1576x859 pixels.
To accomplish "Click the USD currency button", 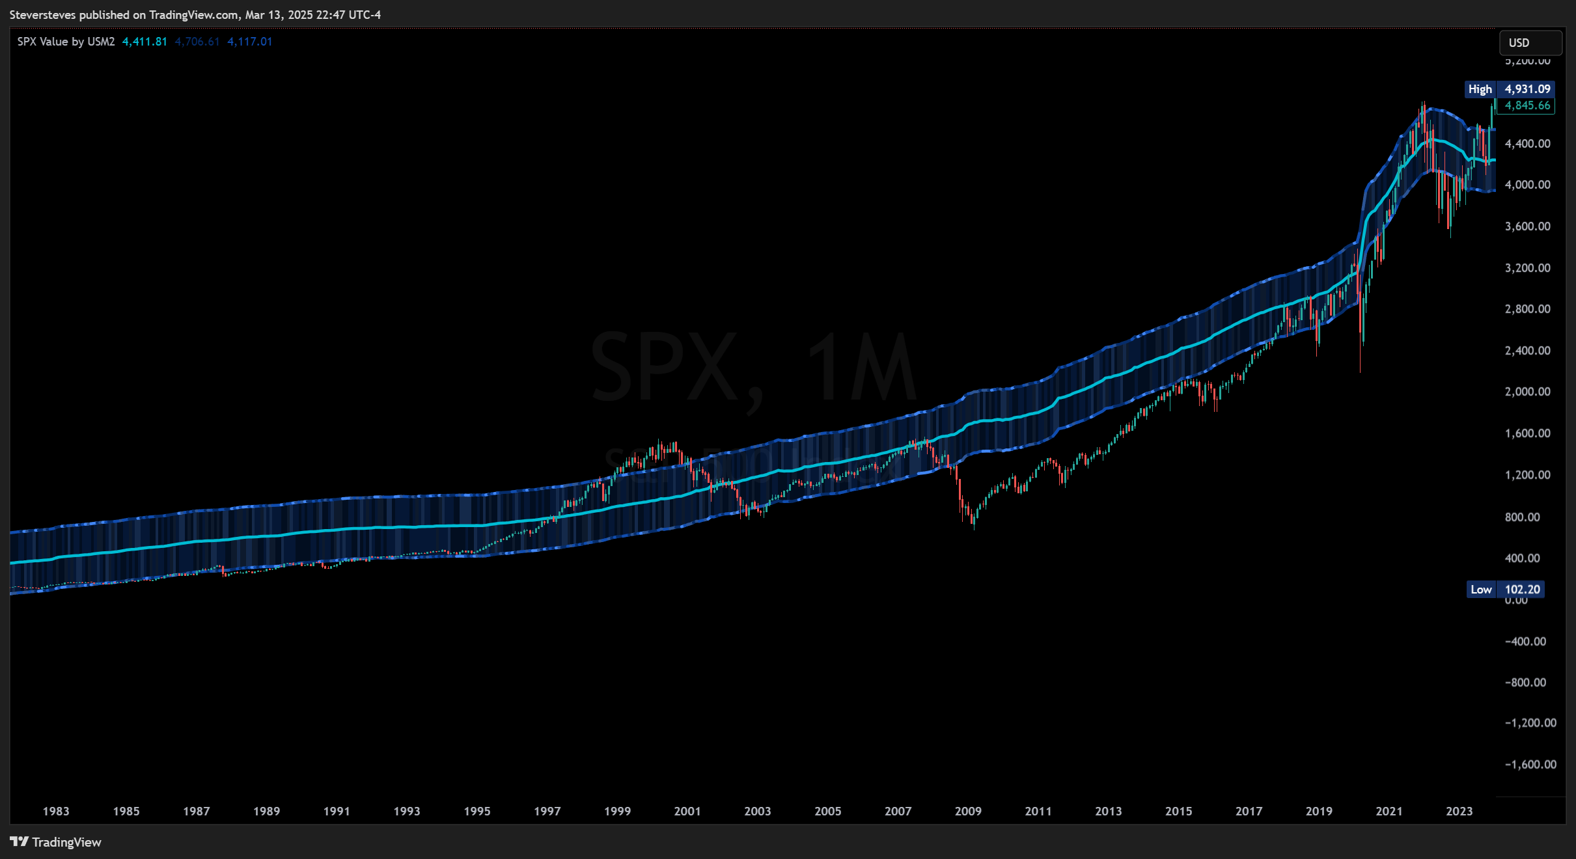I will pos(1530,43).
